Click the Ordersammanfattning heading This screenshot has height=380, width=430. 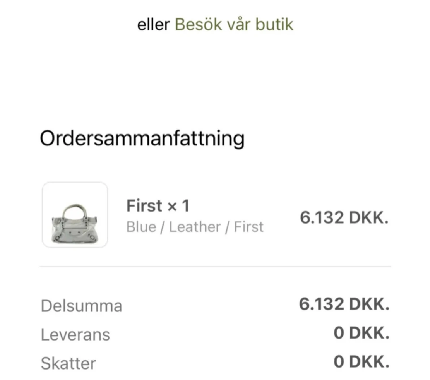[x=142, y=139]
